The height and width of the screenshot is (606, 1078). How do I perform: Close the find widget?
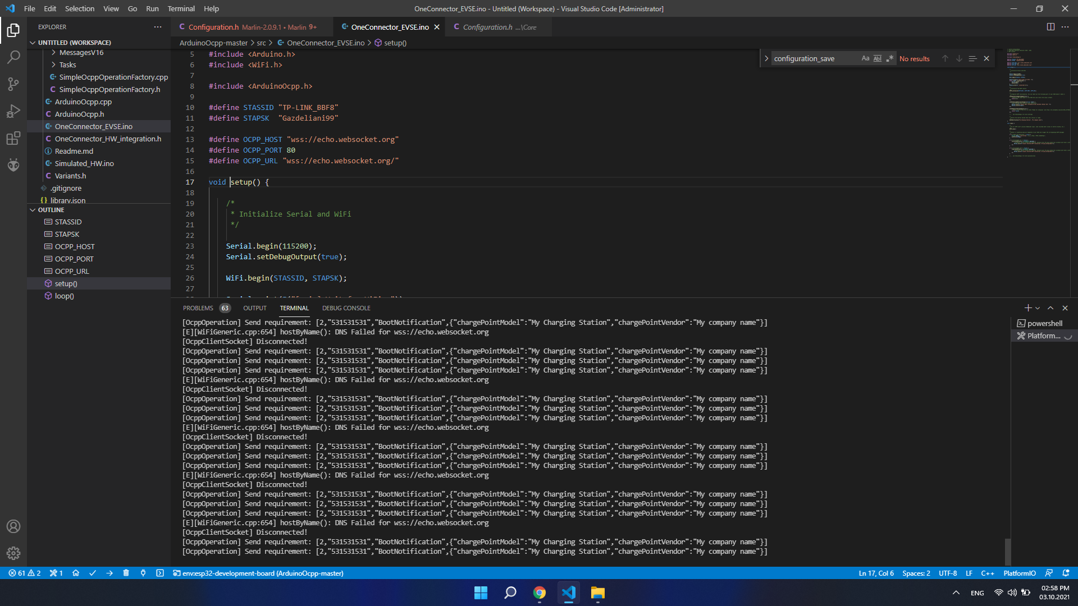(986, 58)
